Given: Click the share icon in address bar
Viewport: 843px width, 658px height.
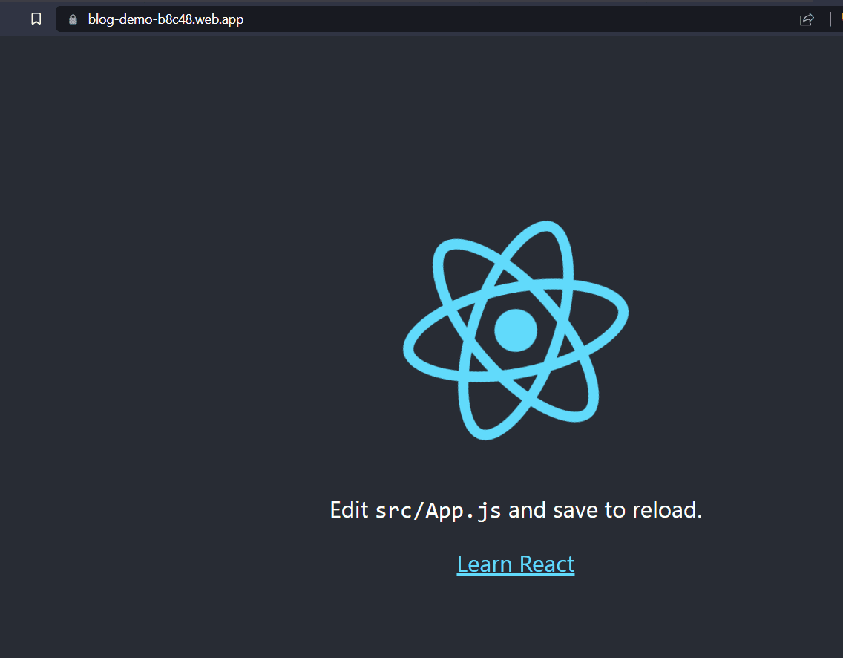Looking at the screenshot, I should pyautogui.click(x=807, y=19).
